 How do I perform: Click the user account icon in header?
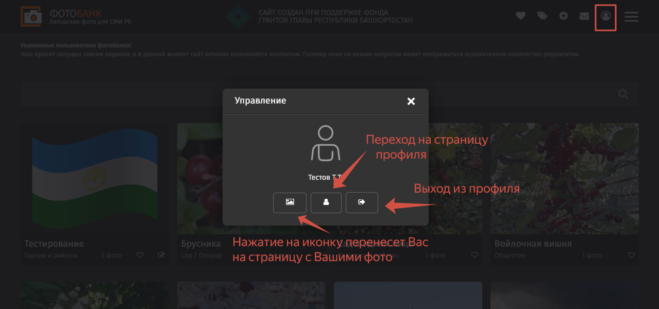(606, 16)
